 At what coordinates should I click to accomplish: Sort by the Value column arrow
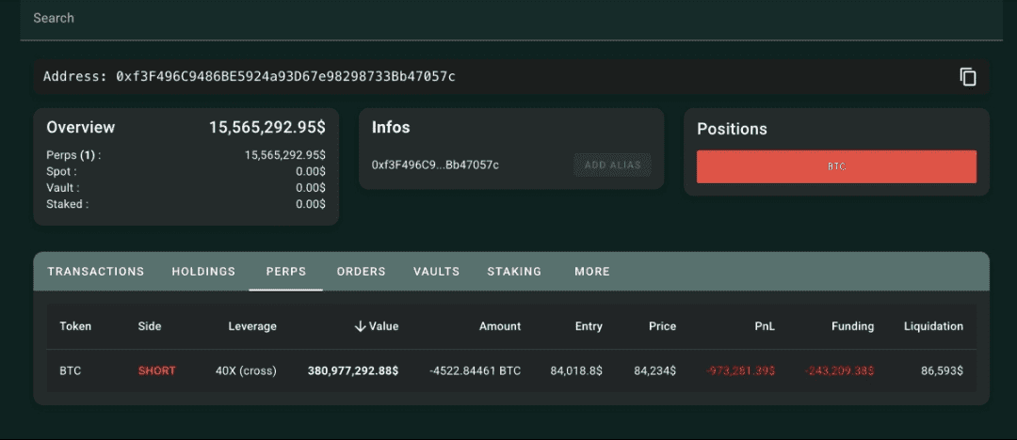[x=361, y=326]
